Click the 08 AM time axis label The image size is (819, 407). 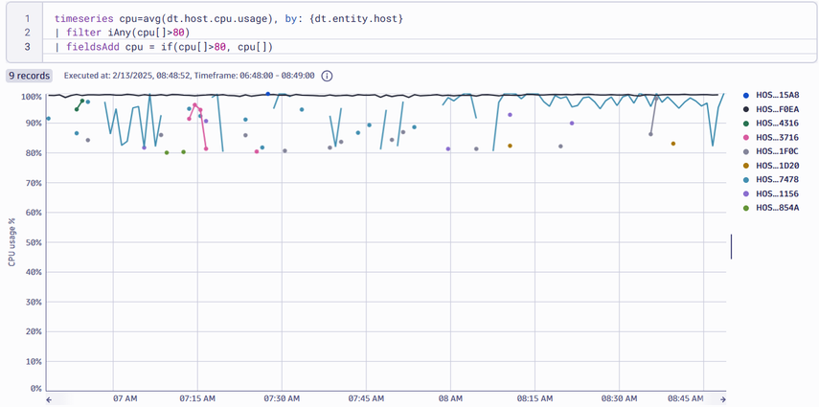450,398
